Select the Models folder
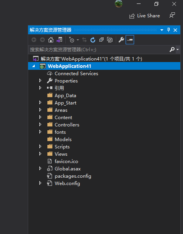The image size is (183, 234). click(63, 140)
